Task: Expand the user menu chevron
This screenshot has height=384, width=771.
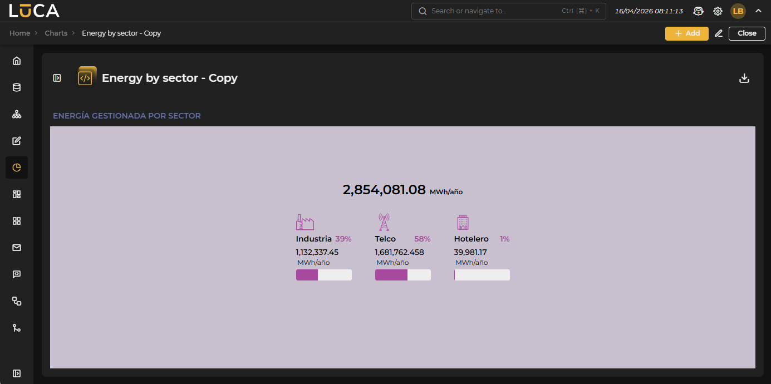Action: click(x=758, y=11)
